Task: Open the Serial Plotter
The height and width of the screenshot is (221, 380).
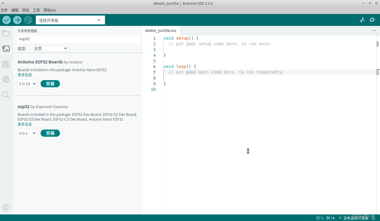Action: [x=362, y=20]
